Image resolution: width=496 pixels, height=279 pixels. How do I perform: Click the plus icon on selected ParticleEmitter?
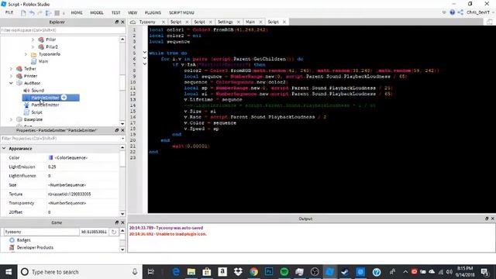coord(64,98)
